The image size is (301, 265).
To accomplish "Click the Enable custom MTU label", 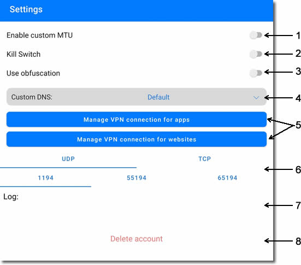I will point(39,36).
